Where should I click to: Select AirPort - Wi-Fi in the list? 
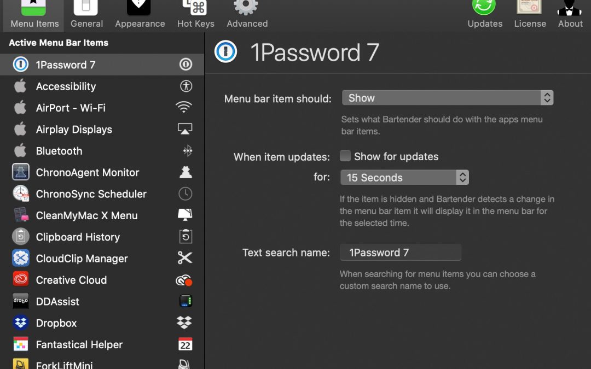(71, 108)
